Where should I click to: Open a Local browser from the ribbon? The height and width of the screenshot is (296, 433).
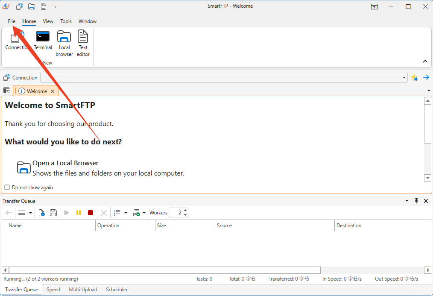coord(64,44)
